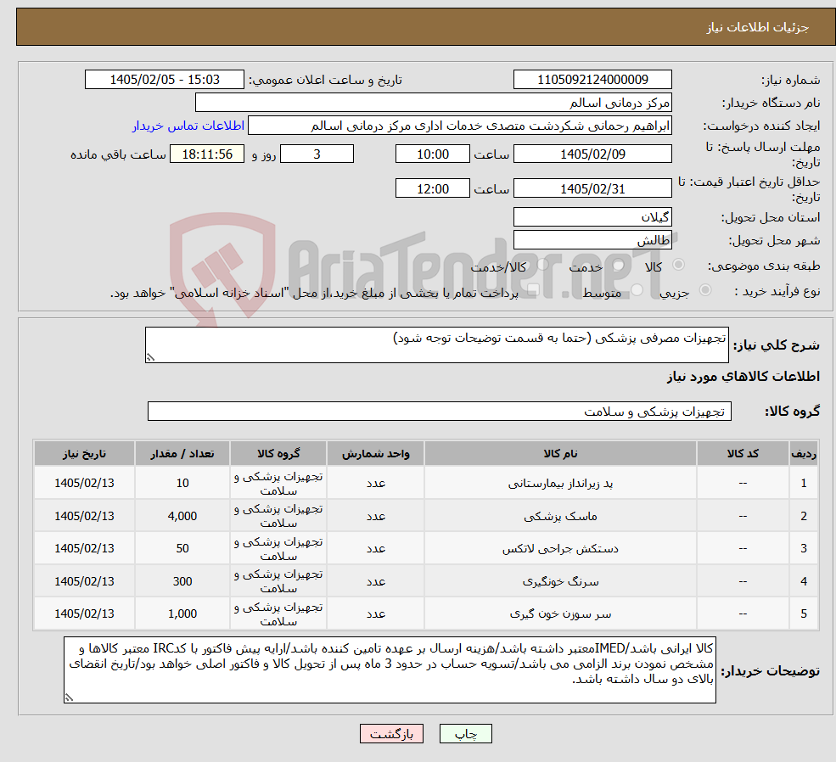Select item name سرنگ خونگیری
Screen dimensions: 836x762
coord(560,581)
